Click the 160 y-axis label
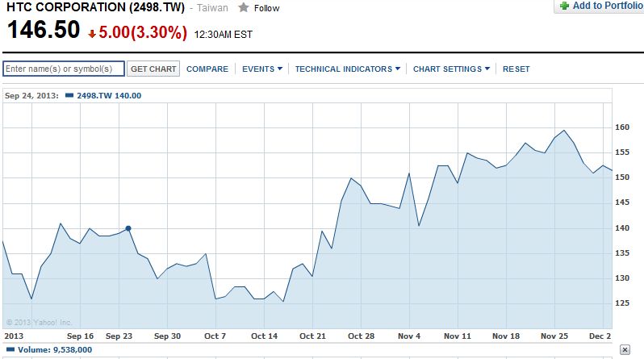Image resolution: width=644 pixels, height=359 pixels. [622, 127]
